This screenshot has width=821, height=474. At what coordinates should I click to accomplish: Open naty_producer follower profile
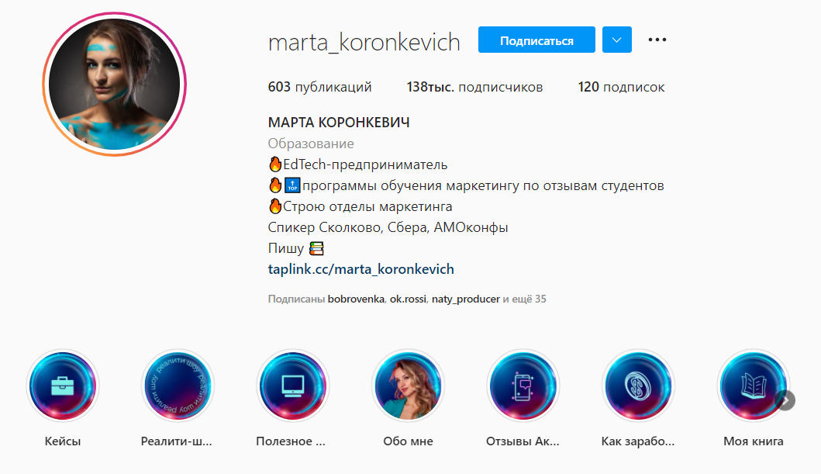(x=466, y=299)
